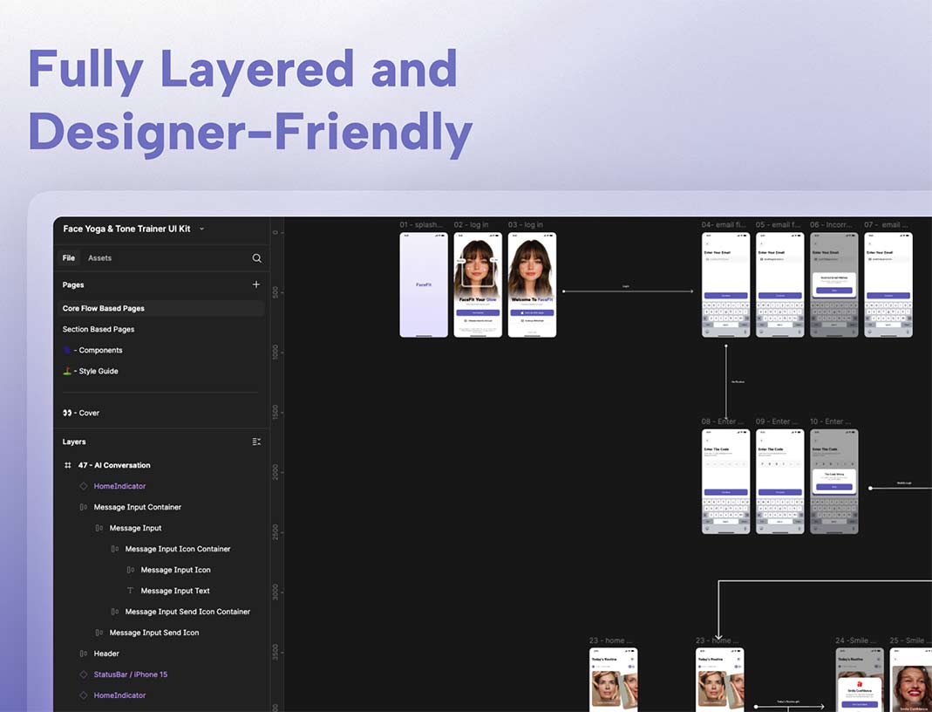
Task: Select the Message Input Send Icon Container layer
Action: click(187, 612)
